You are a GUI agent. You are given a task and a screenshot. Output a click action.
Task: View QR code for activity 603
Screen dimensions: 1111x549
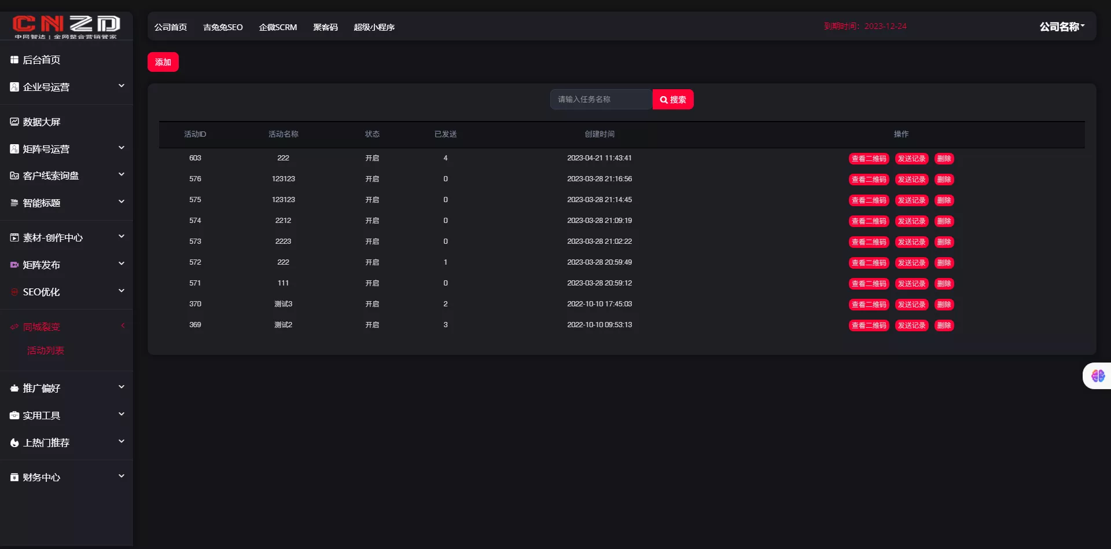[869, 159]
